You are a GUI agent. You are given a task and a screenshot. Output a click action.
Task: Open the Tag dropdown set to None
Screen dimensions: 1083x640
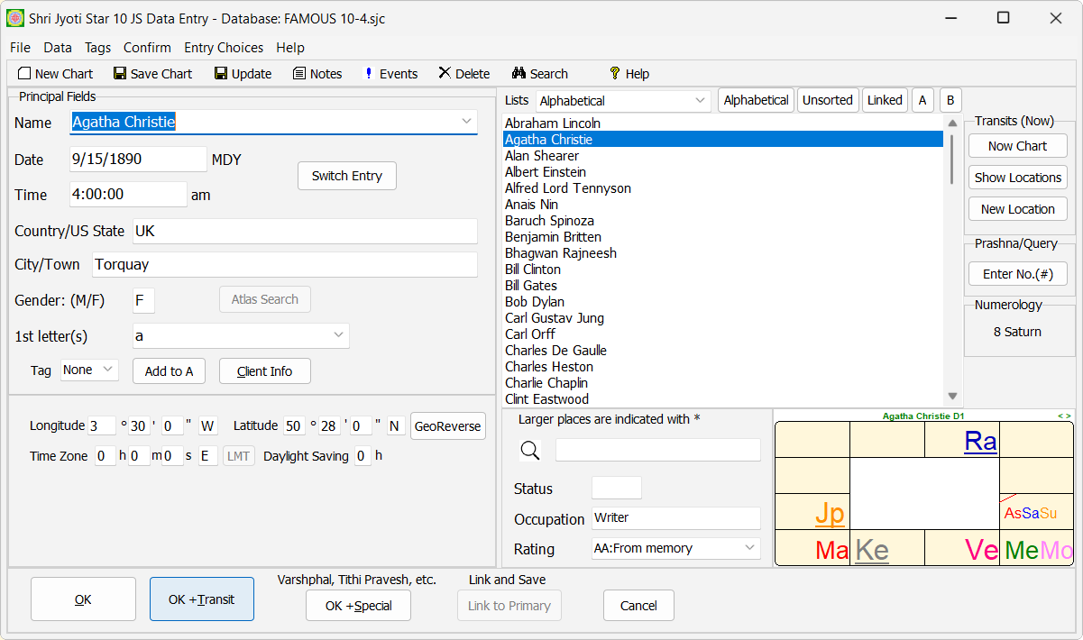(x=88, y=370)
